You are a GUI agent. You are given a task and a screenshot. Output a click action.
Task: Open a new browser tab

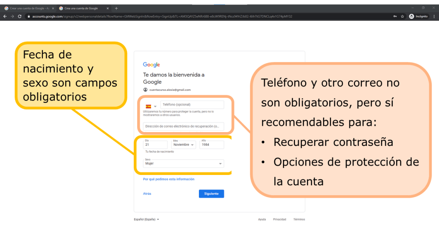point(116,9)
